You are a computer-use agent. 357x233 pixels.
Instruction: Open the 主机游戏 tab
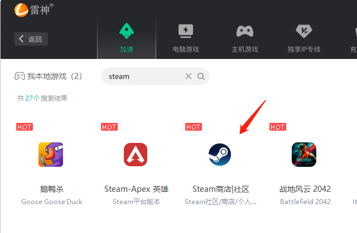[x=245, y=38]
